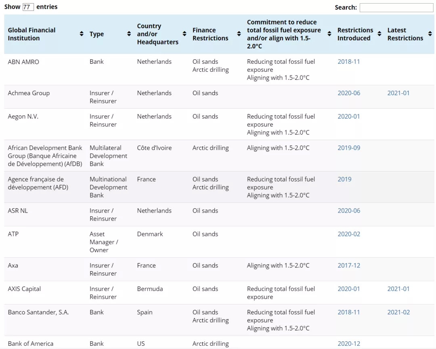The width and height of the screenshot is (436, 349).
Task: Open ATP 2020-02 restrictions link
Action: [x=349, y=234]
